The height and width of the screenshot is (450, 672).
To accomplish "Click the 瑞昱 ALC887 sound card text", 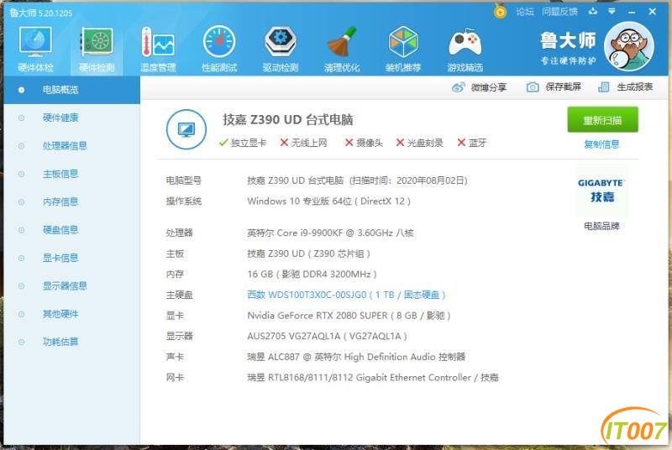I will click(356, 357).
